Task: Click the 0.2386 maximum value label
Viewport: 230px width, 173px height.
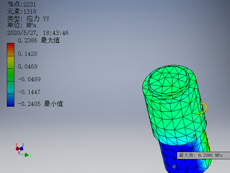Action: pos(39,40)
